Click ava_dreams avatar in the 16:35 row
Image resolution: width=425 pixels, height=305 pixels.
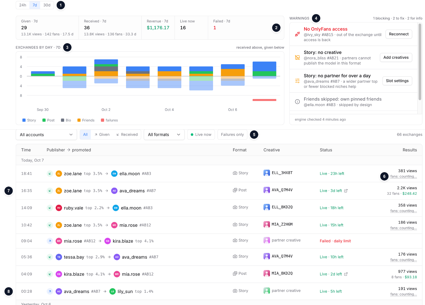point(114,191)
